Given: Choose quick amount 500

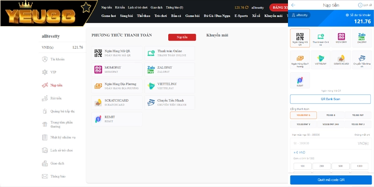Looking at the screenshot, I should [x=340, y=166].
